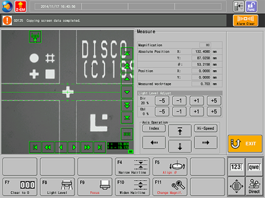
Task: Increase Obl light level by 5
Action: tap(214, 112)
